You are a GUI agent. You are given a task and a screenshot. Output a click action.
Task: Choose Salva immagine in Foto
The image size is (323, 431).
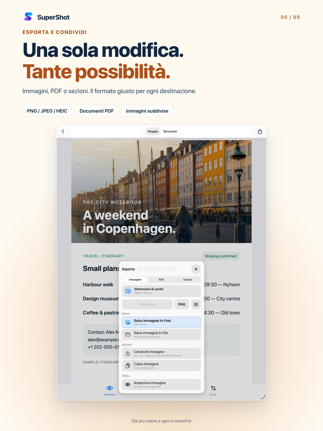(x=161, y=322)
